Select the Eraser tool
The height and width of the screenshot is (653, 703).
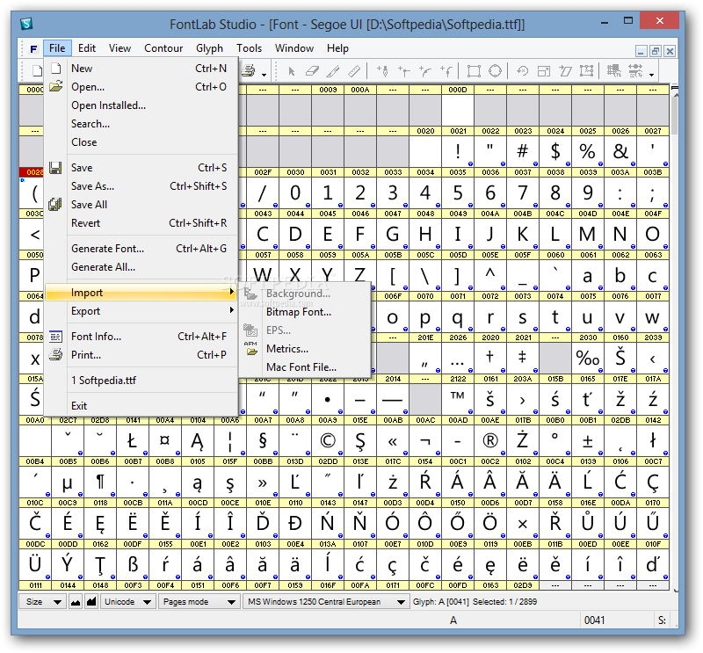(x=312, y=71)
